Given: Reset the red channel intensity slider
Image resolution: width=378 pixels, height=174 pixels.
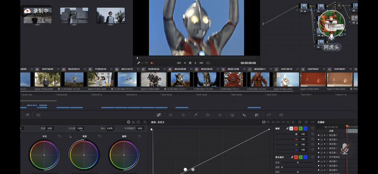Looking at the screenshot, I should pyautogui.click(x=313, y=139).
